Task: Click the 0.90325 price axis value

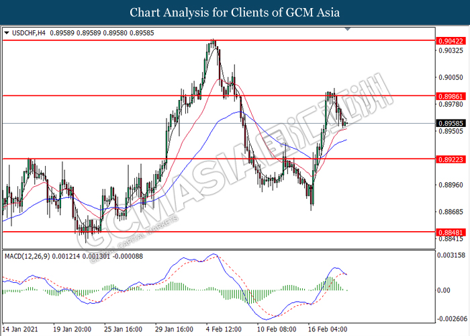Action: pyautogui.click(x=451, y=50)
